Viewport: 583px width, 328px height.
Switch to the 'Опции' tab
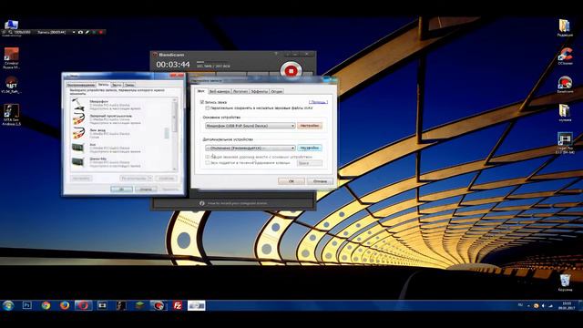point(276,91)
